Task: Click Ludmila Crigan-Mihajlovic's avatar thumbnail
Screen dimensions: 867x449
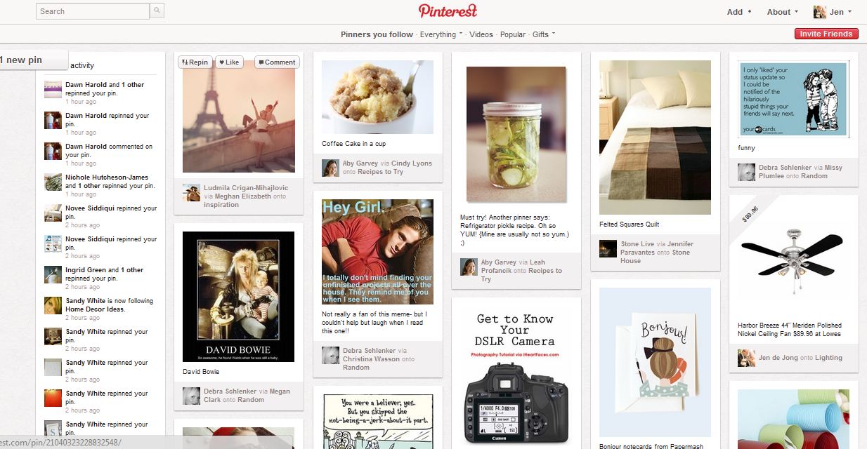Action: tap(191, 193)
